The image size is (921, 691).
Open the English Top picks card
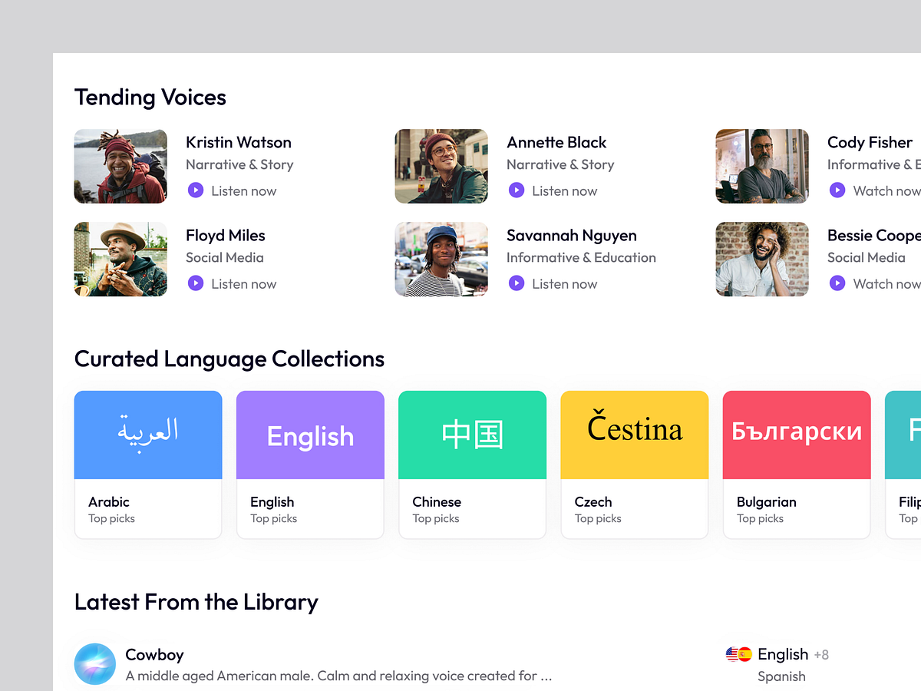point(310,465)
